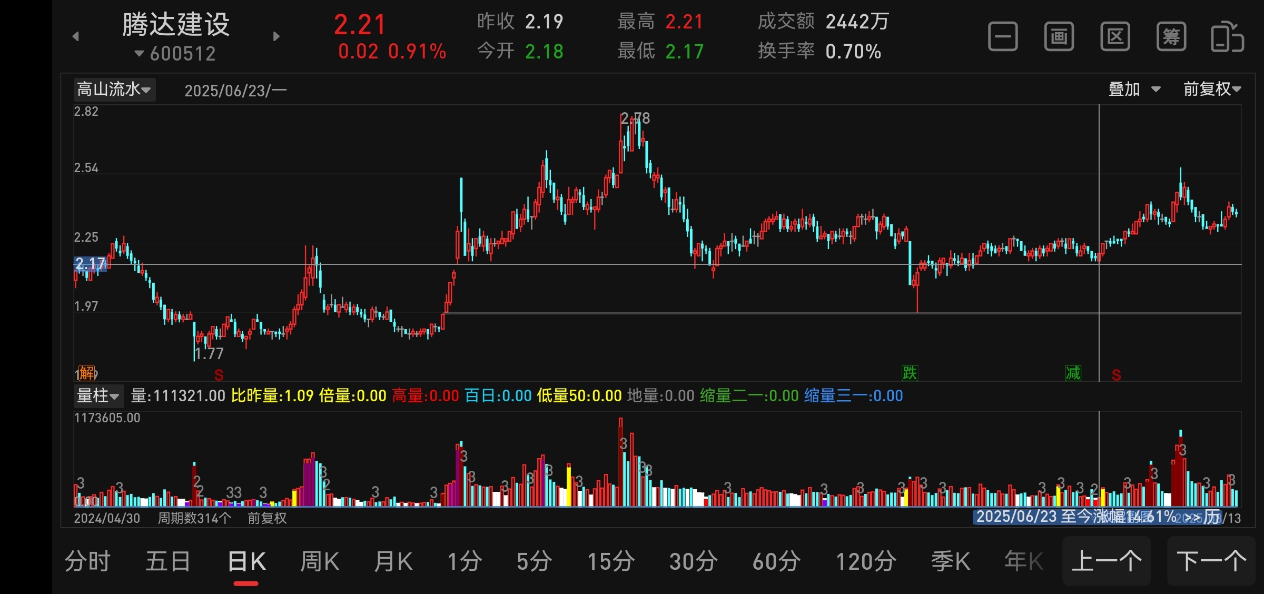This screenshot has width=1264, height=594.
Task: Open the 前复权 adjustment dropdown
Action: 1212,90
